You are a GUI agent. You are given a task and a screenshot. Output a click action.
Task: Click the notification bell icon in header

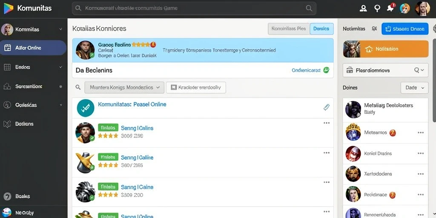(390, 8)
